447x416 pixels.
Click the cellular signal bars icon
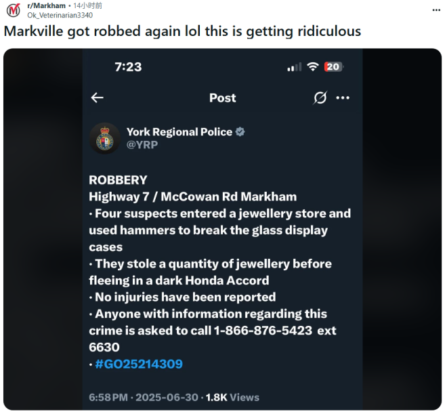click(295, 67)
